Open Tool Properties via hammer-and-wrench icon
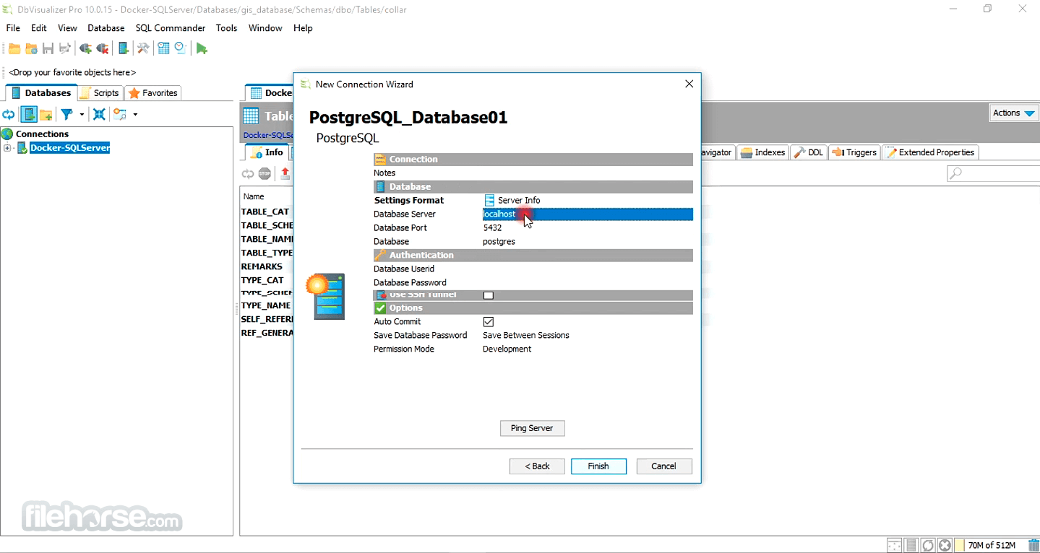 tap(143, 49)
